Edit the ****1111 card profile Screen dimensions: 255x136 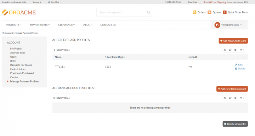click(x=239, y=64)
